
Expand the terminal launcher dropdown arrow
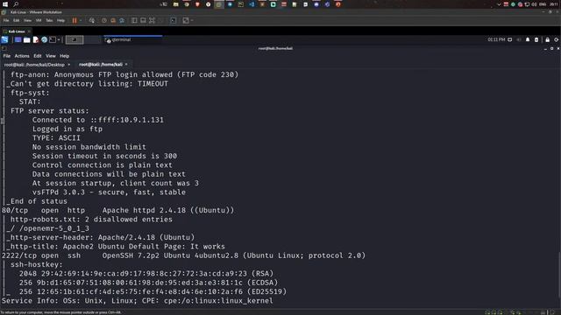[59, 40]
